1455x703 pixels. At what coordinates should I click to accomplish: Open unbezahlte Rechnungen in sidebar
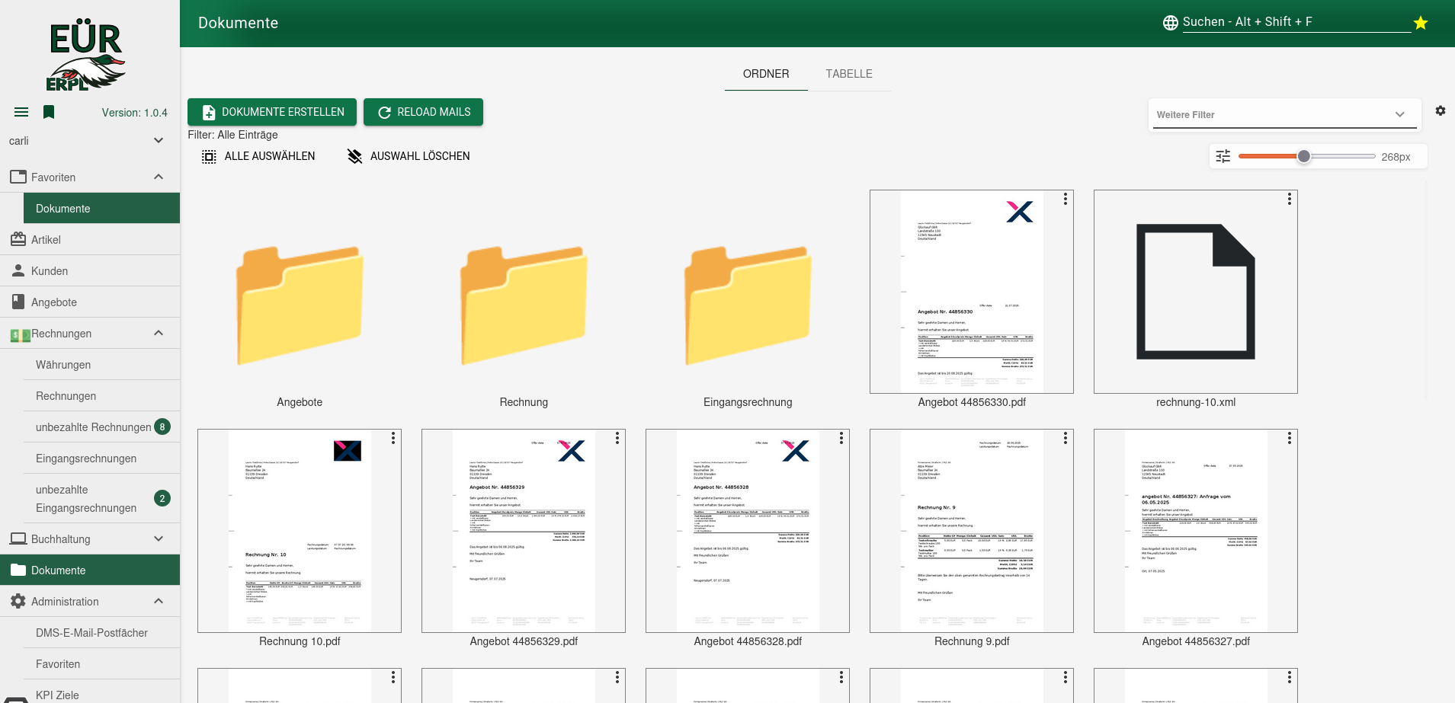click(x=93, y=427)
